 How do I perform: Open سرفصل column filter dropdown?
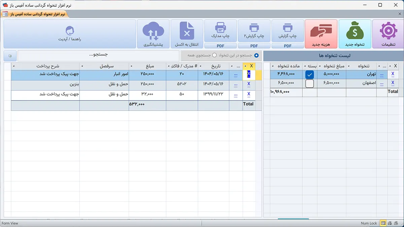tap(82, 66)
